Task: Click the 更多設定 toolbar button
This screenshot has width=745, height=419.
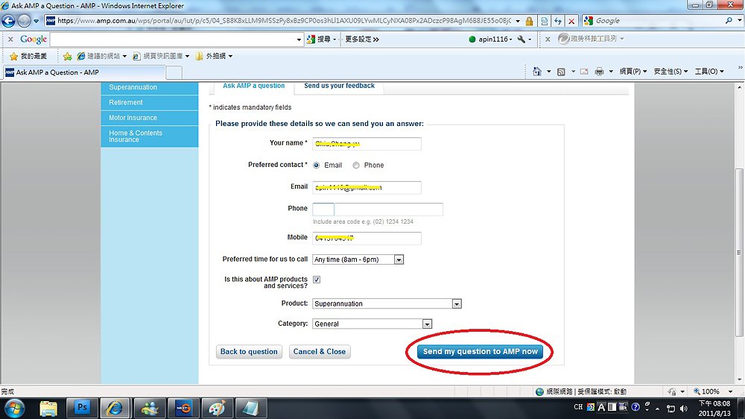Action: 361,39
